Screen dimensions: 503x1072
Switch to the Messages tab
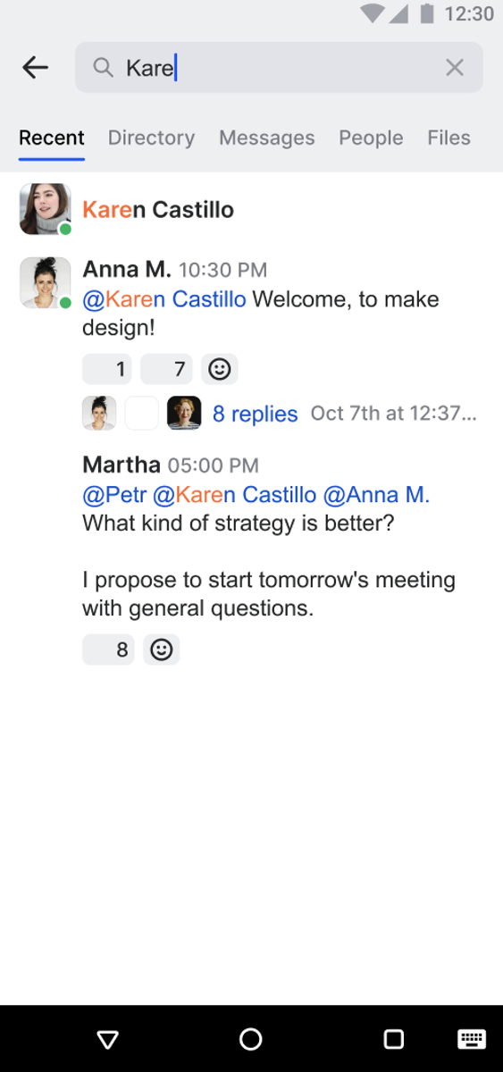pyautogui.click(x=267, y=138)
